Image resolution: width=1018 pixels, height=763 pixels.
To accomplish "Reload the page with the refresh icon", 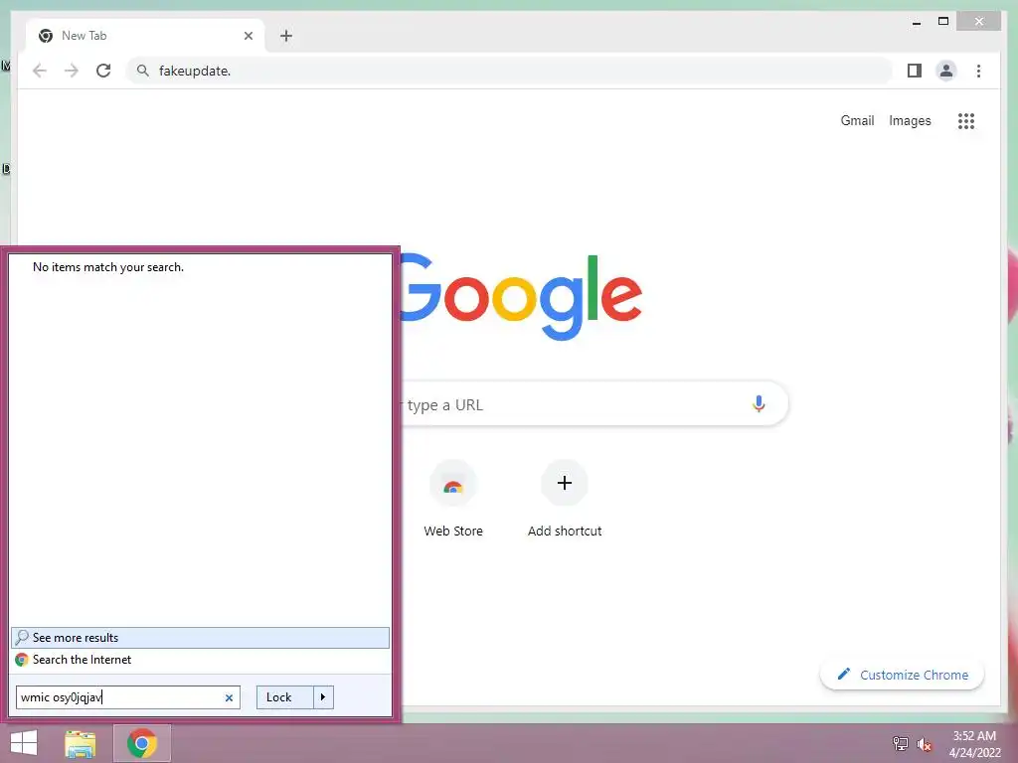I will tap(103, 71).
